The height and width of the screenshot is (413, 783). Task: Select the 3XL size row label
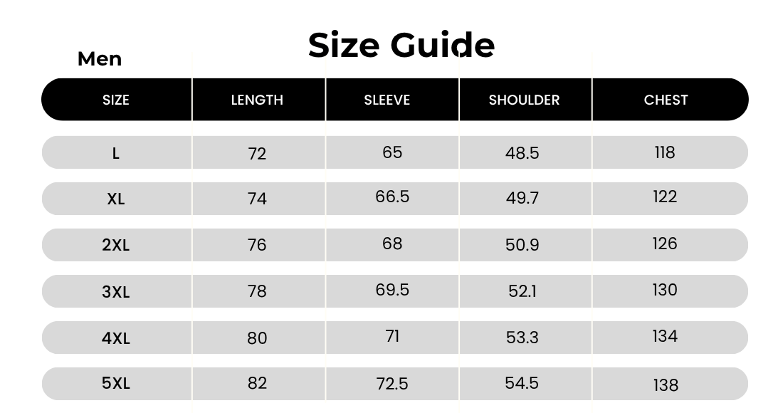click(116, 291)
